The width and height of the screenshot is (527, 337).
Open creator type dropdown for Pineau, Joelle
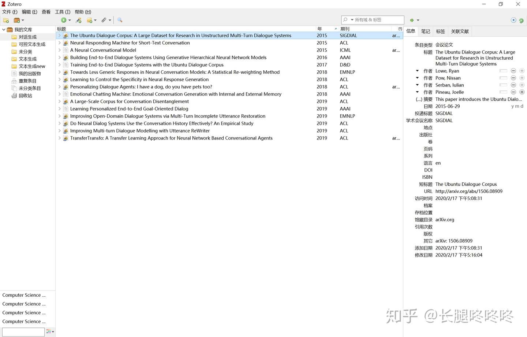pos(417,92)
